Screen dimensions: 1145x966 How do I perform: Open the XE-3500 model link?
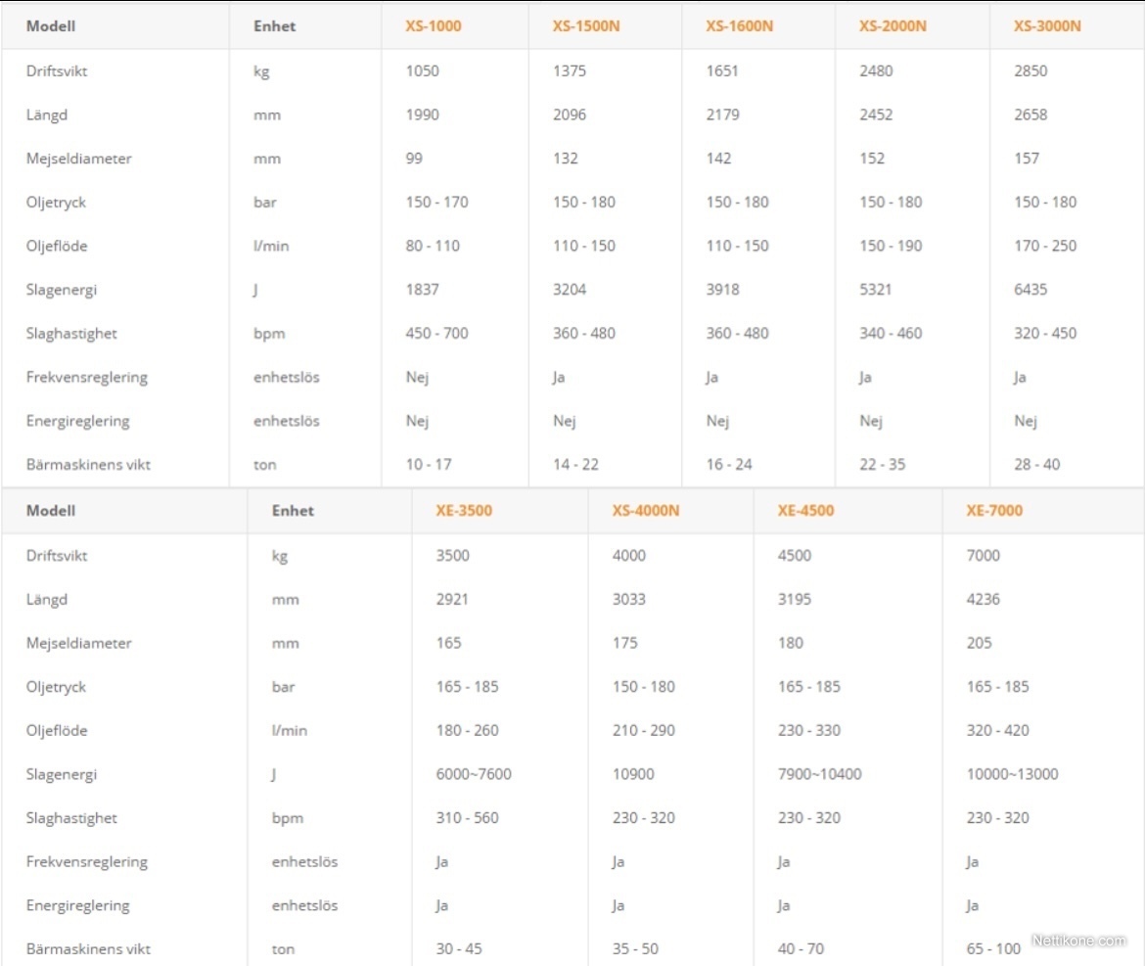(464, 510)
